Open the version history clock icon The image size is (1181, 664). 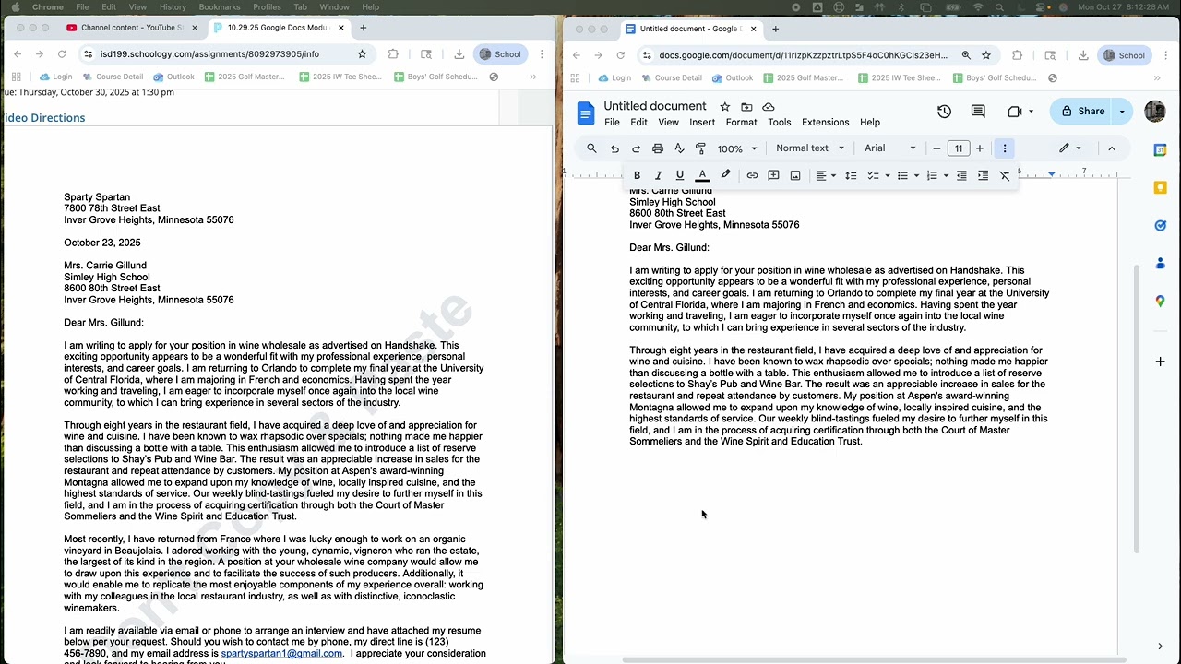(x=944, y=112)
